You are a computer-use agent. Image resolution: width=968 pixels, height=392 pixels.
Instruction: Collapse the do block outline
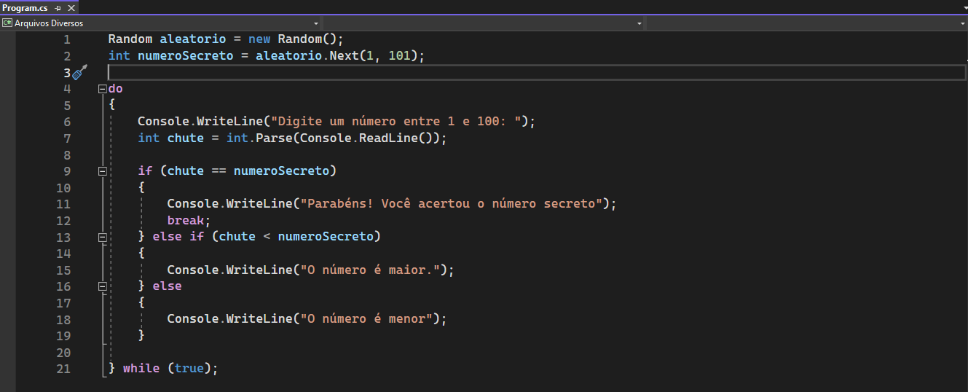point(102,89)
